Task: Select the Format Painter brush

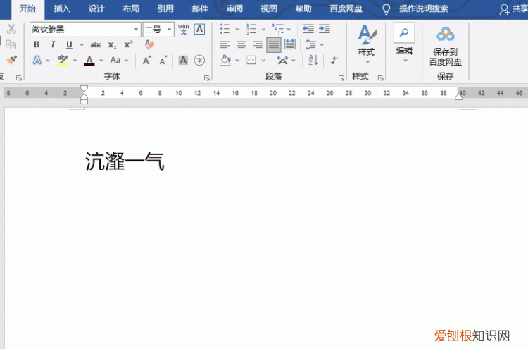Action: [x=12, y=60]
